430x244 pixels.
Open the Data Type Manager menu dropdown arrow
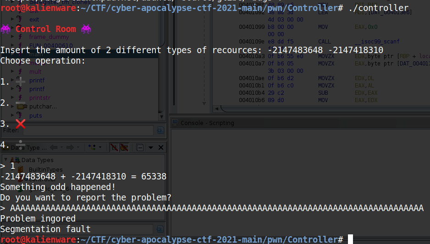pos(150,147)
